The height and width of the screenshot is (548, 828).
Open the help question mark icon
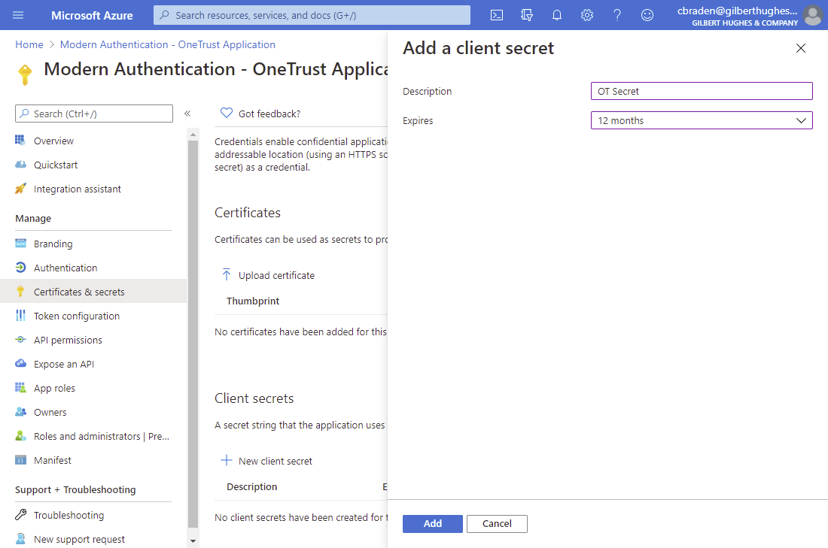616,15
